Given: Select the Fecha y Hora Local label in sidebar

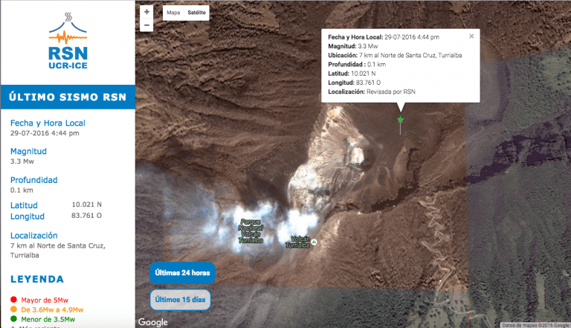Looking at the screenshot, I should coord(48,123).
